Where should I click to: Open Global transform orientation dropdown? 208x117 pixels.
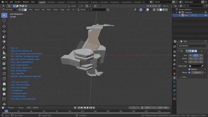73,6
